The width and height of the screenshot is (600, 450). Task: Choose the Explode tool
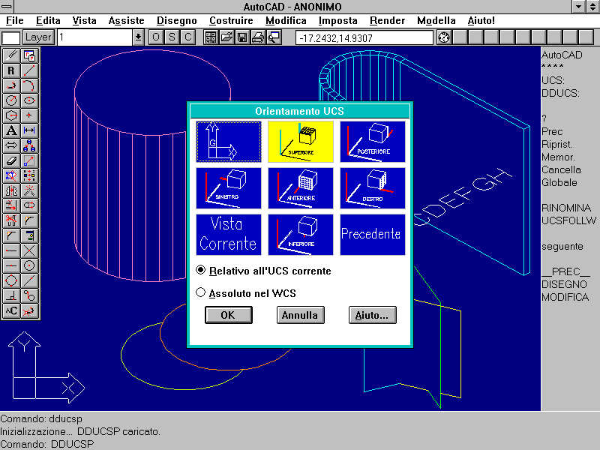(29, 190)
